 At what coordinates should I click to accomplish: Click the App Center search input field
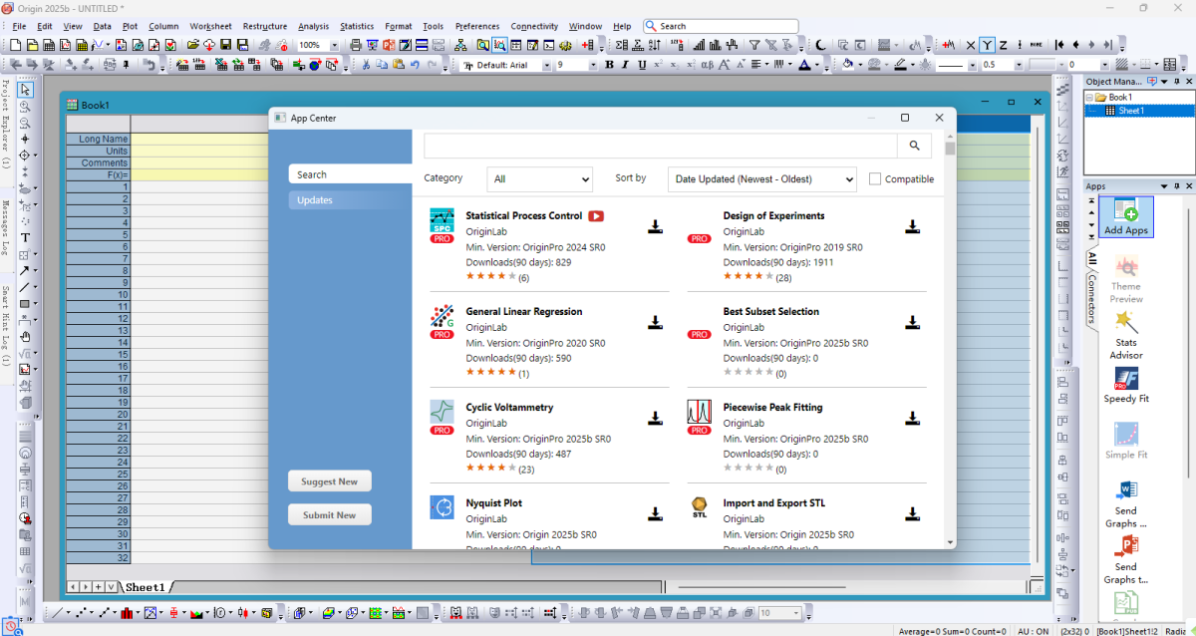click(659, 146)
